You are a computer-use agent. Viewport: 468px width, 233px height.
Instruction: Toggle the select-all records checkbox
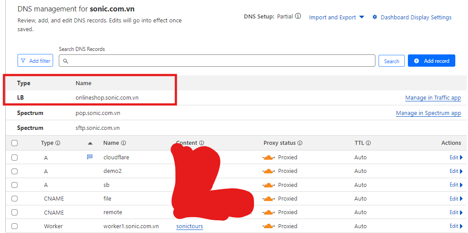(x=14, y=143)
